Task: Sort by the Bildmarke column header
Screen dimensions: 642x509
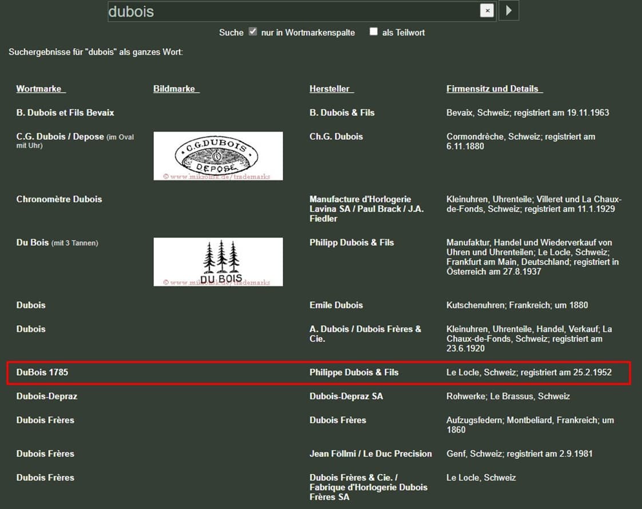Action: coord(176,89)
